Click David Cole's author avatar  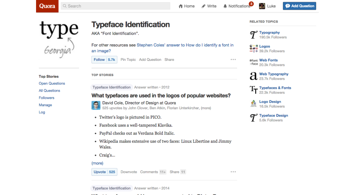click(96, 105)
